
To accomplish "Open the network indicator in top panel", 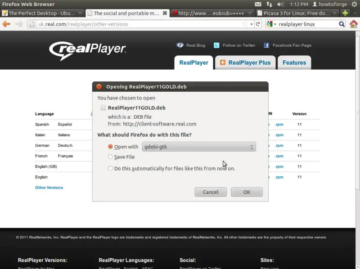I will (x=269, y=4).
